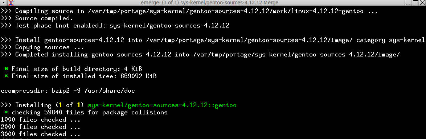Viewport: 426px width, 139px height.
Task: Click the emerge gentoo-sources Merge title text
Action: (209, 3)
